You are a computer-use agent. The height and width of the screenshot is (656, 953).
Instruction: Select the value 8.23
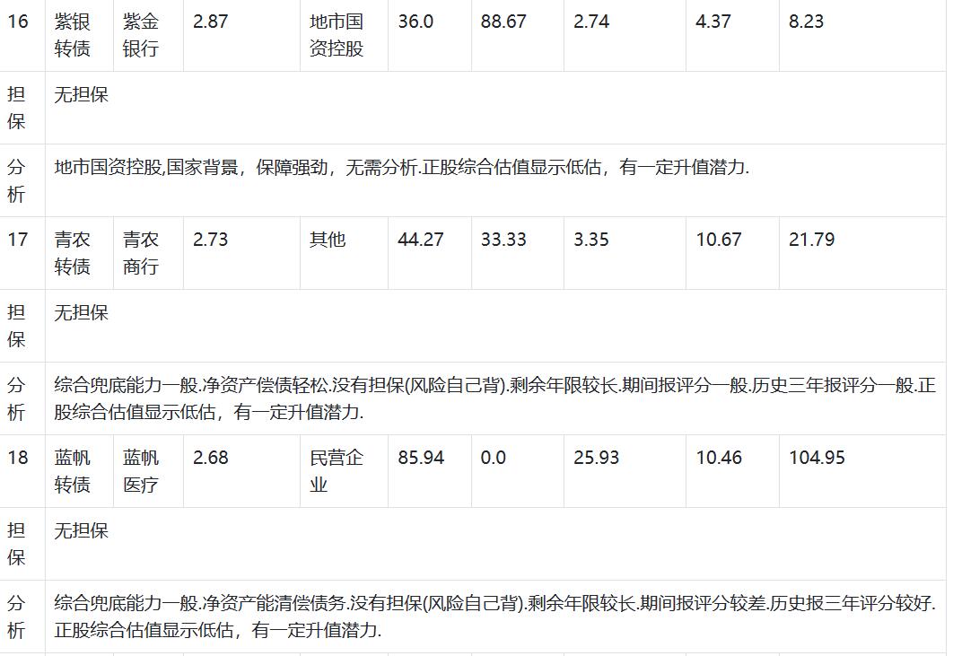[x=807, y=22]
